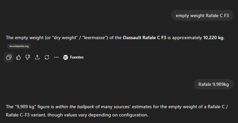The height and width of the screenshot is (123, 238).
Task: Click the Wikipedia logo beside Fuentes
Action: pos(66,57)
